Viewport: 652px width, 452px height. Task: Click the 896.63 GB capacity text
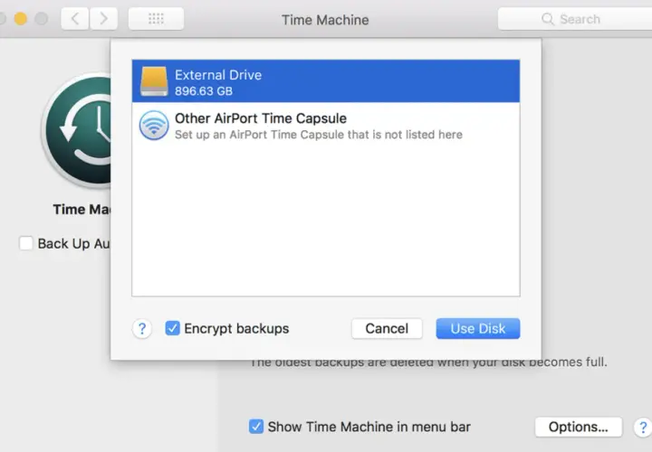(x=204, y=91)
